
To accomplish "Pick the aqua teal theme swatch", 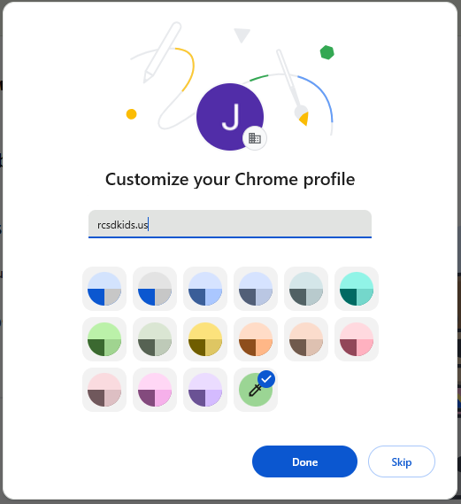I will click(357, 289).
